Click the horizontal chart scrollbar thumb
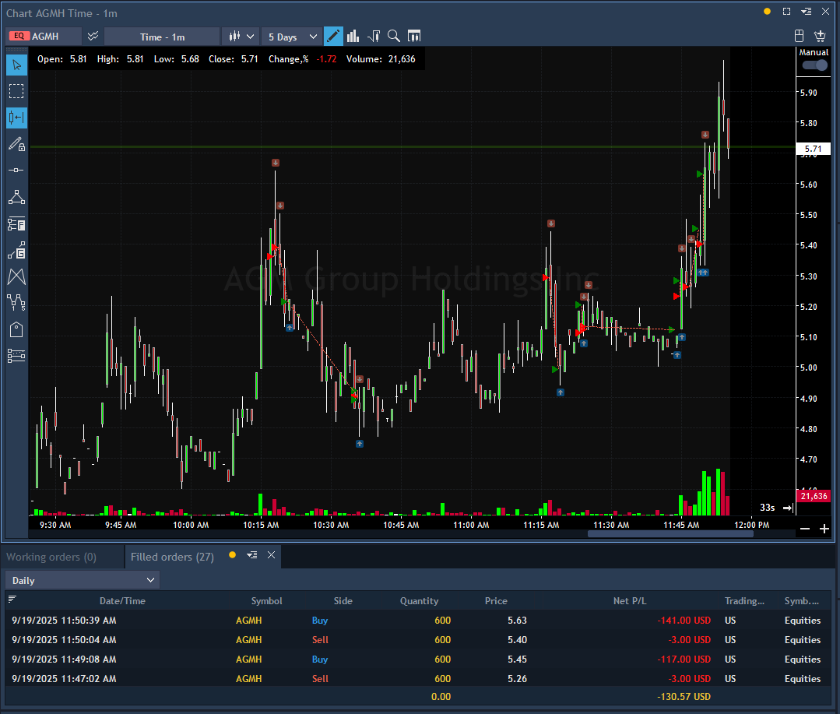Screen dimensions: 840x714 tap(670, 533)
